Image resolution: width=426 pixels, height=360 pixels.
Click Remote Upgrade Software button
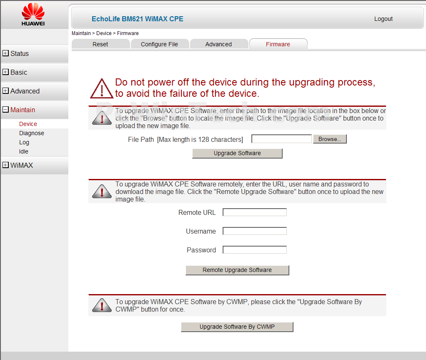(237, 270)
